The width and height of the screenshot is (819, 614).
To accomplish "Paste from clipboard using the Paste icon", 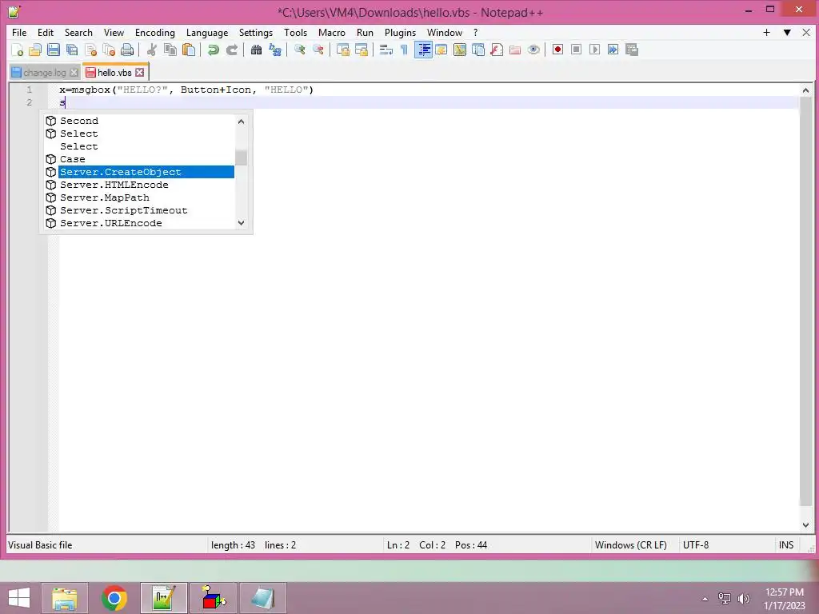I will click(189, 50).
